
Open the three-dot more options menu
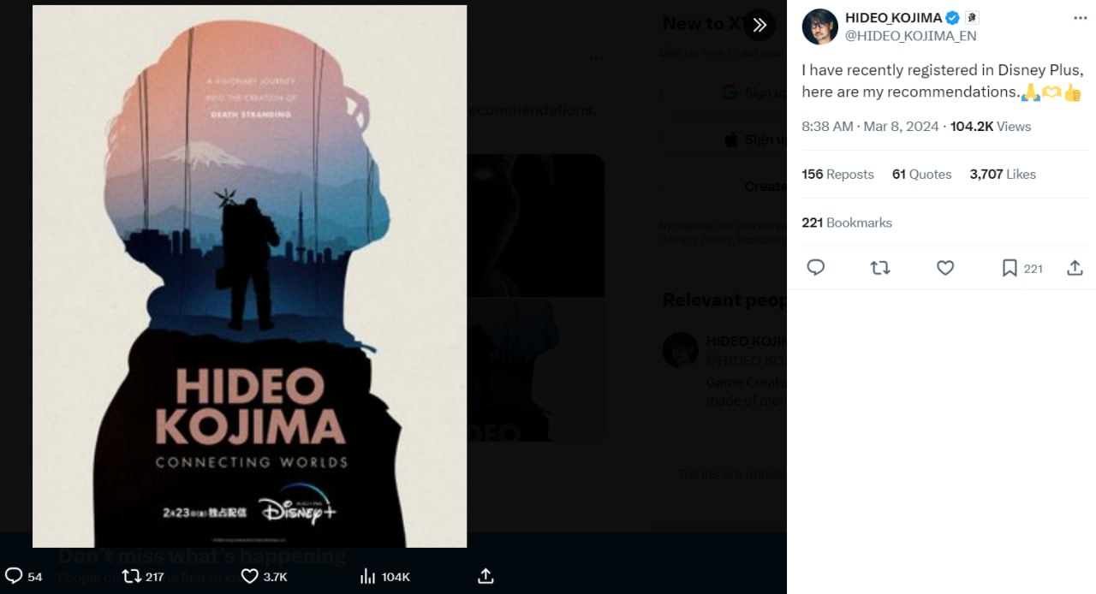click(1081, 18)
